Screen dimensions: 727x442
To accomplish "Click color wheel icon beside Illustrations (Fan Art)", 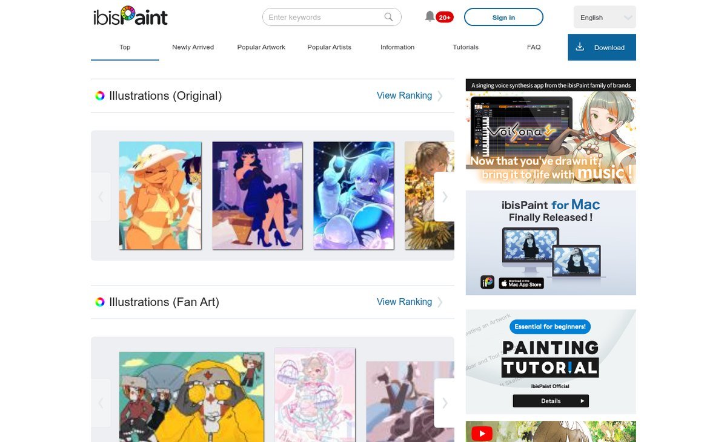I will tap(100, 302).
